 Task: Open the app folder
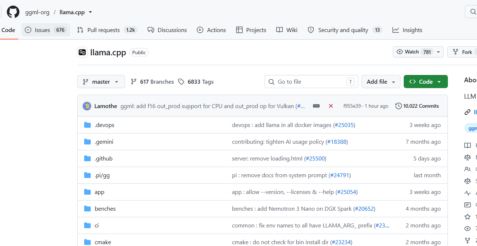99,192
